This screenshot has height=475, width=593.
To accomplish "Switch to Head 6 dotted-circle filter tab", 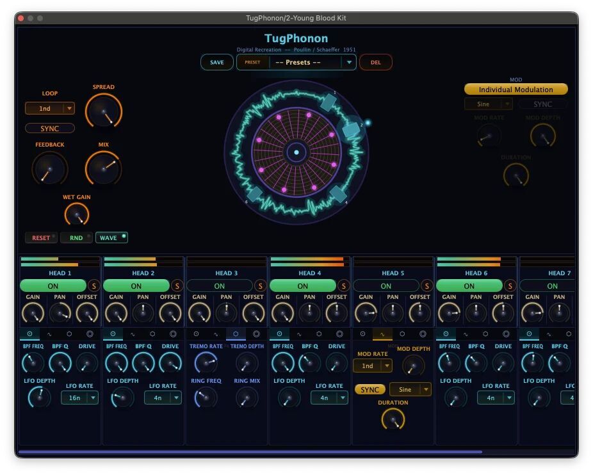I will coord(446,334).
